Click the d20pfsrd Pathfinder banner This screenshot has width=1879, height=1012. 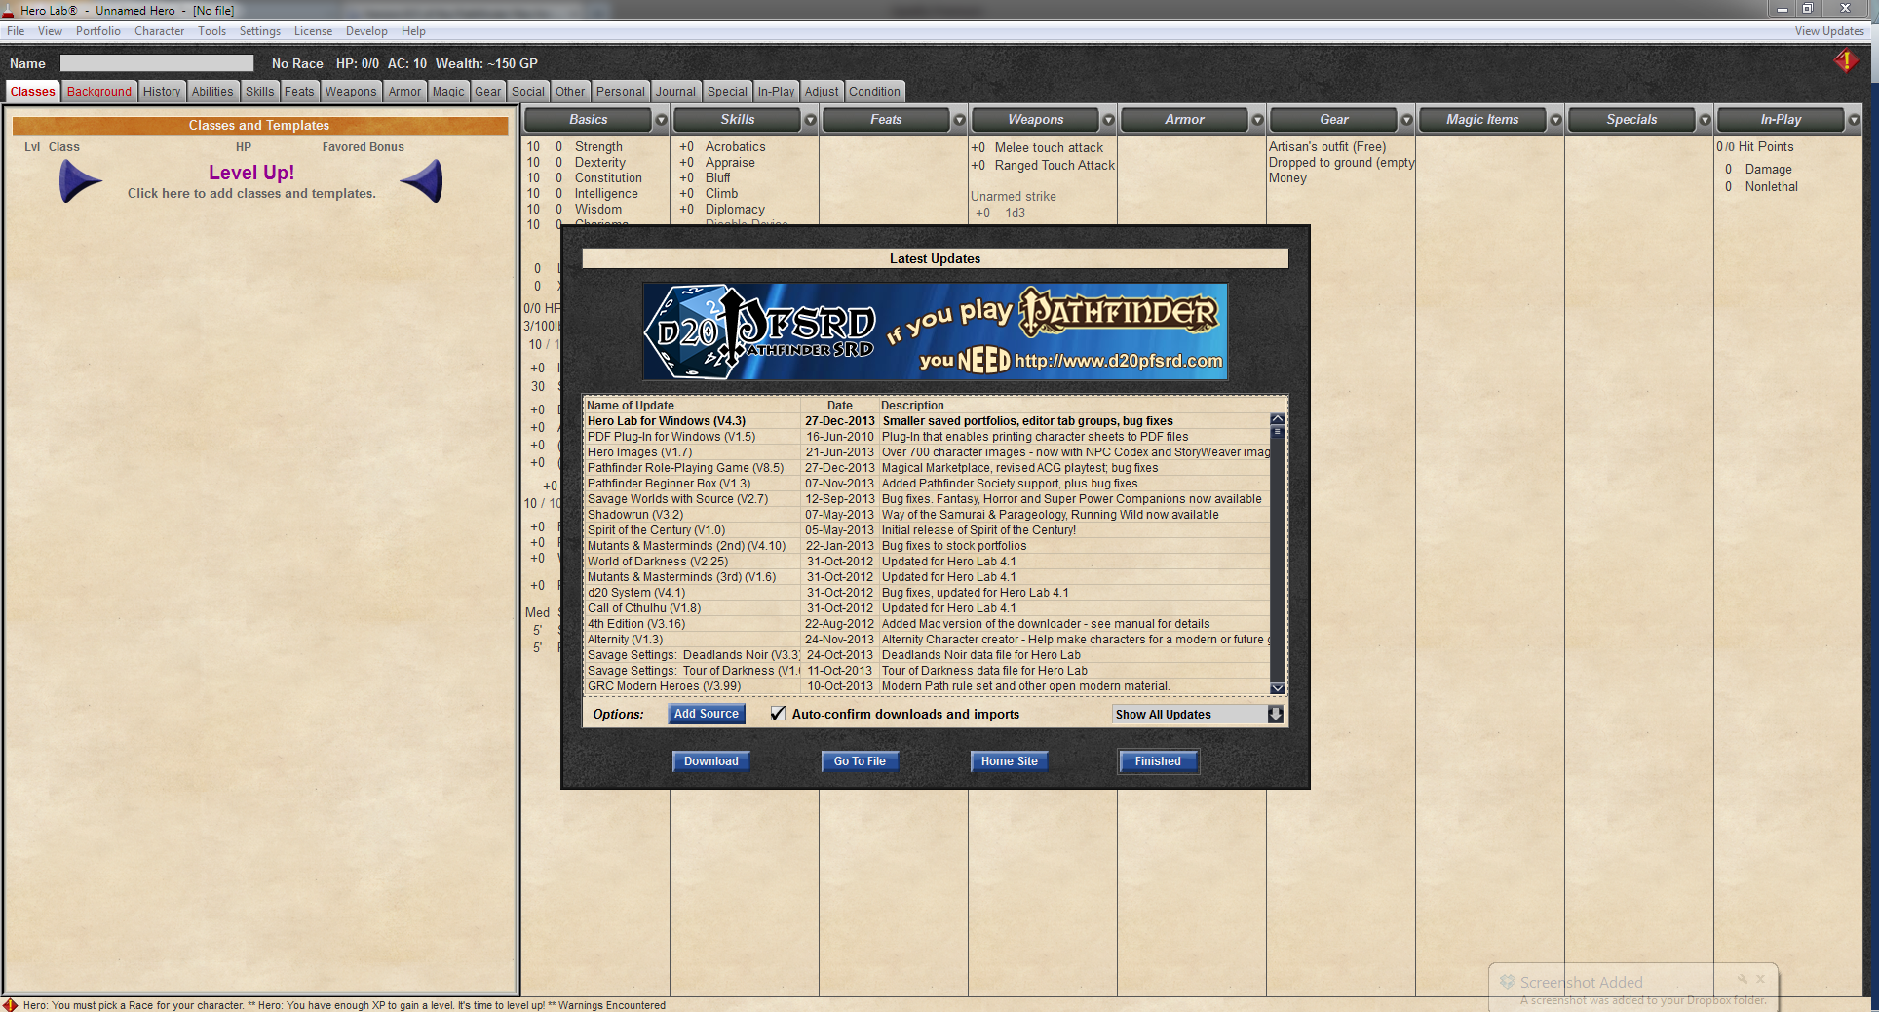pyautogui.click(x=935, y=331)
